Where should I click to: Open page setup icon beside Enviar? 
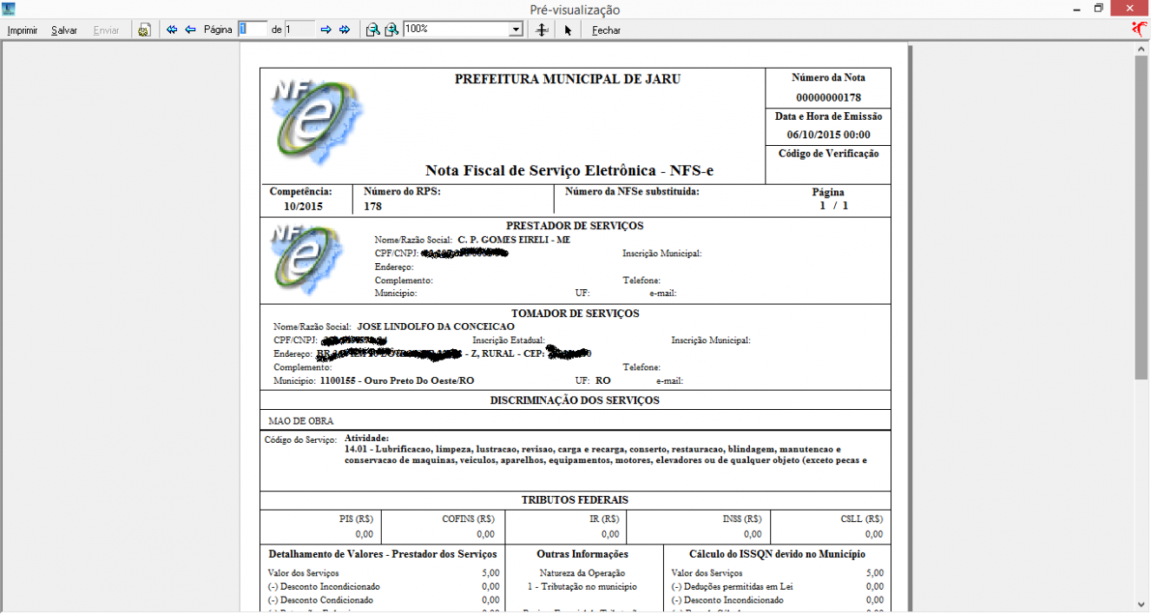point(144,30)
